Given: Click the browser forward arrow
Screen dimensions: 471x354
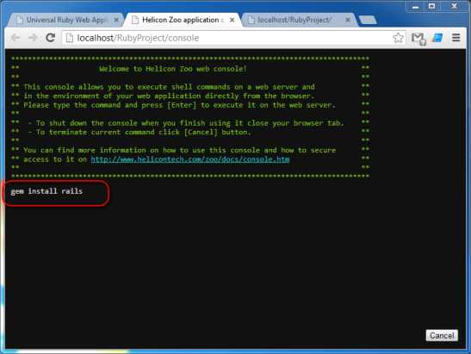Looking at the screenshot, I should 33,38.
